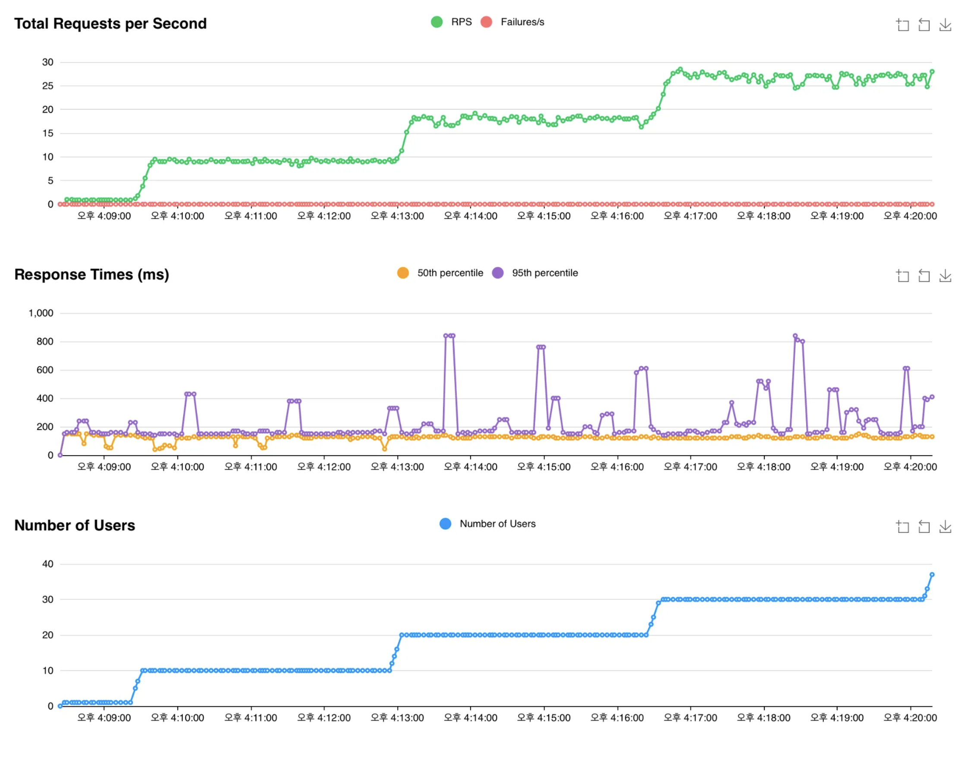Download Total Requests per Second chart image
Screen dimensions: 962x760
coord(945,25)
